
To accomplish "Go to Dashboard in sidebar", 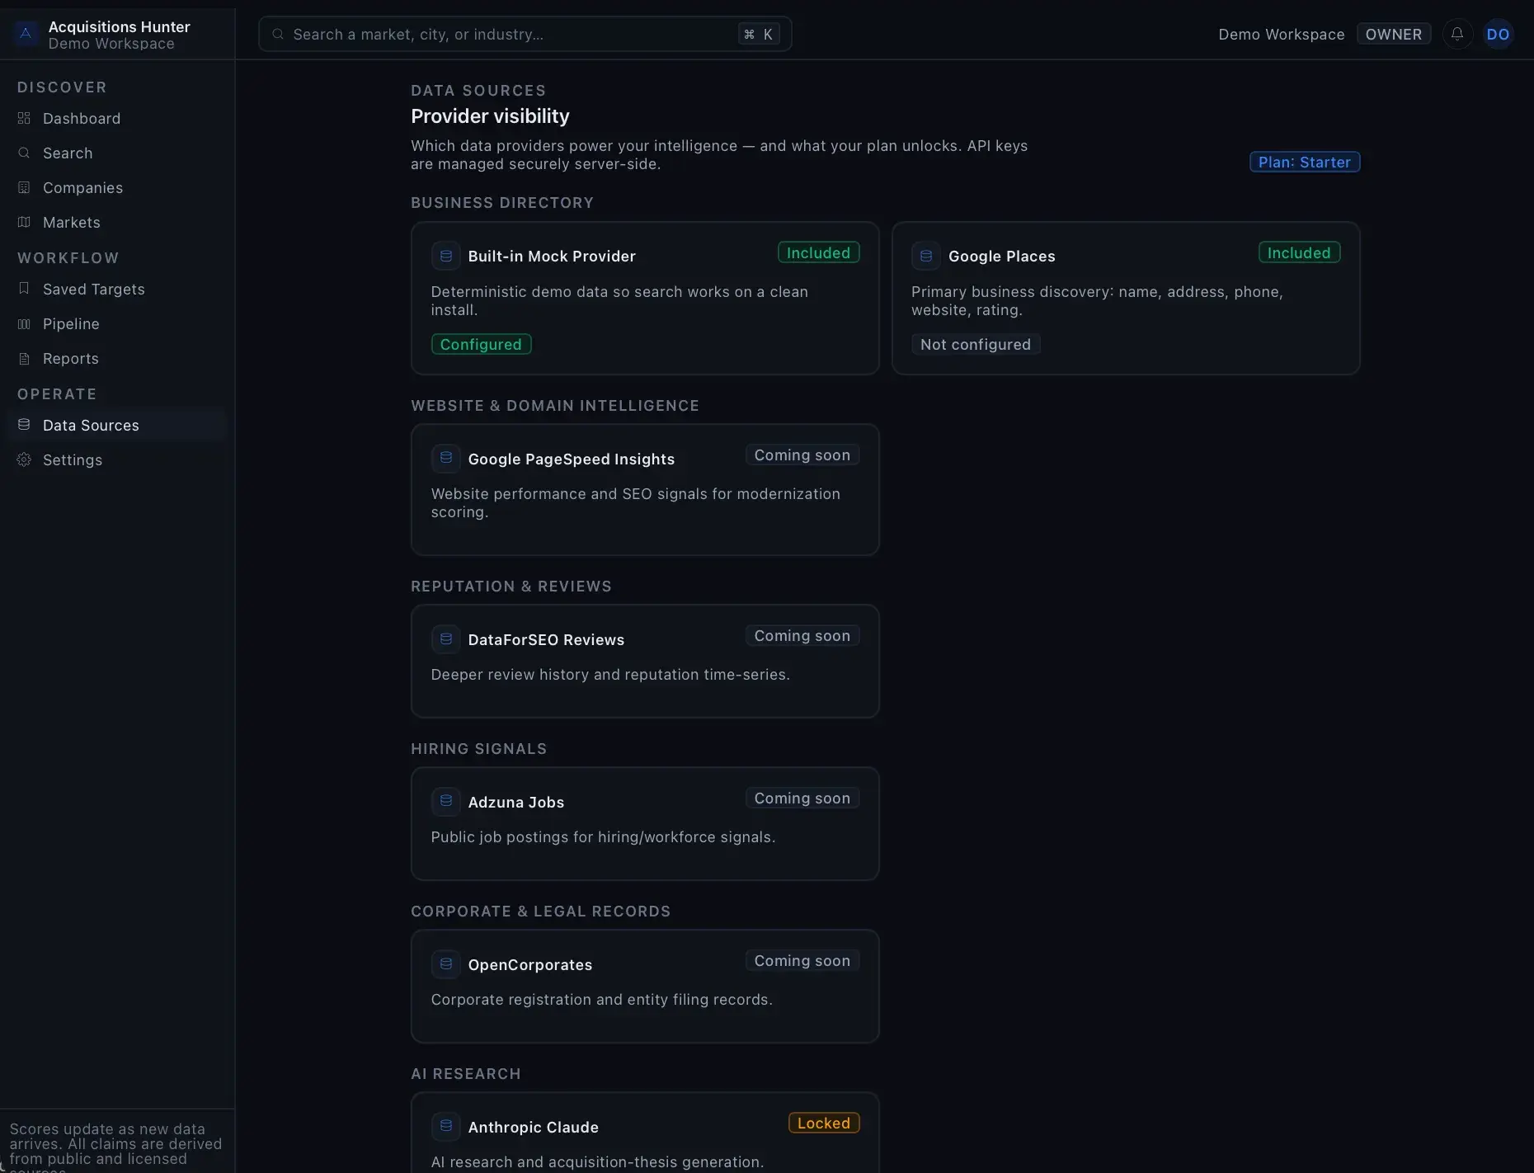I will coord(117,118).
